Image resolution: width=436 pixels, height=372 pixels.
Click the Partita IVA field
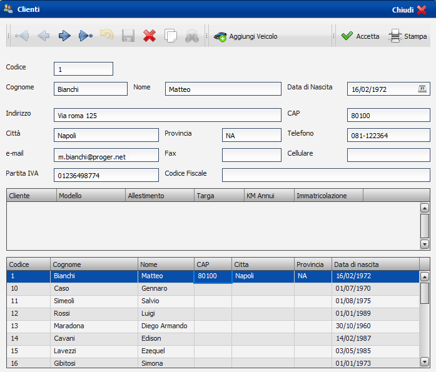106,175
